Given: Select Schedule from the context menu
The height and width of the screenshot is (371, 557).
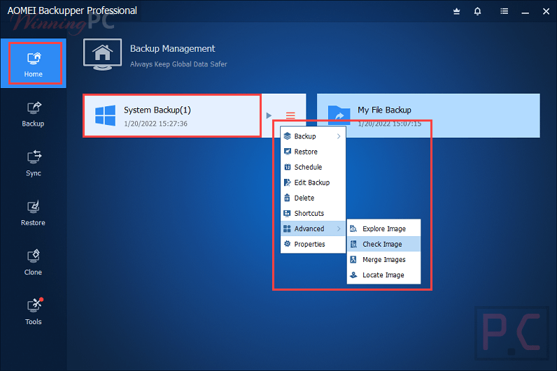Looking at the screenshot, I should (308, 167).
